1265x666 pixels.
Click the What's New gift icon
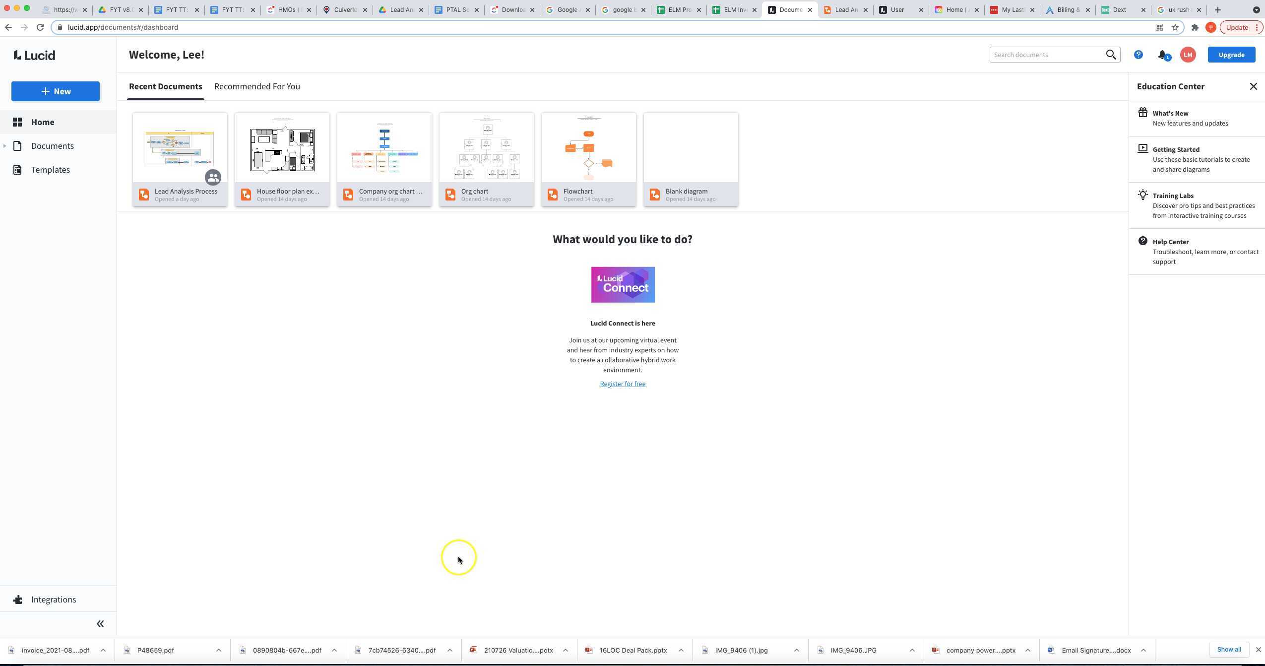[x=1143, y=112]
